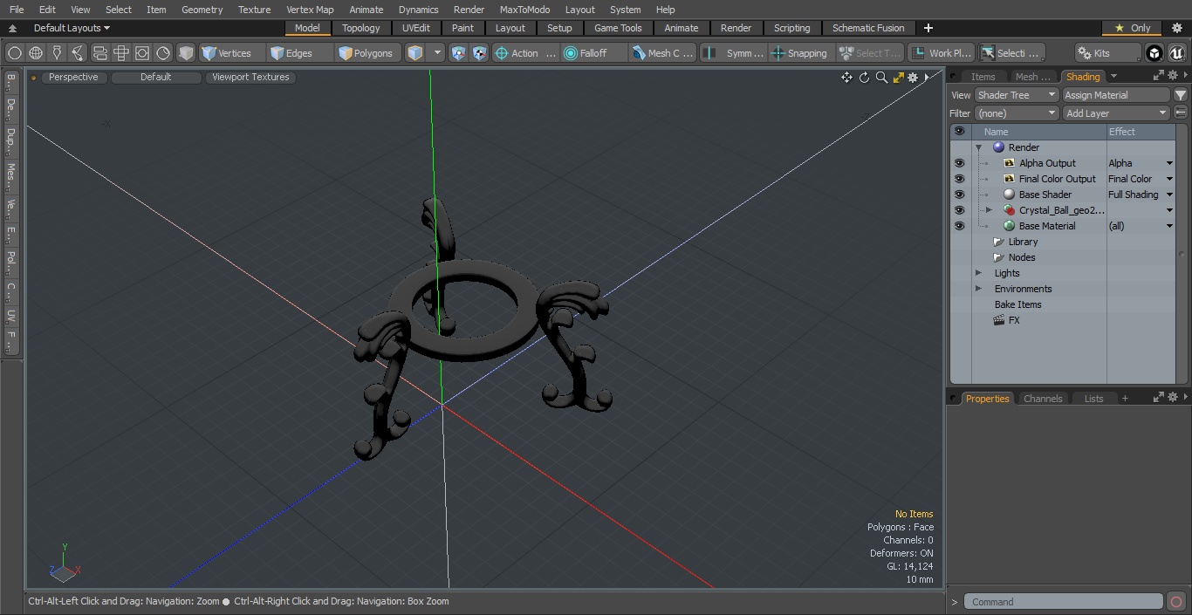
Task: Toggle visibility eye of Alpha Output
Action: tap(960, 163)
